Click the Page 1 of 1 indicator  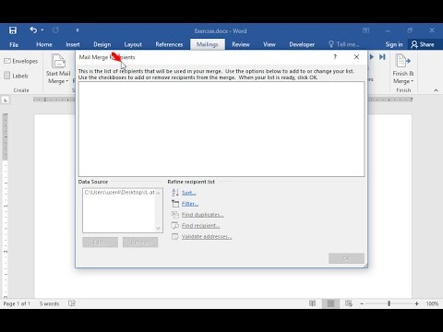click(x=17, y=303)
